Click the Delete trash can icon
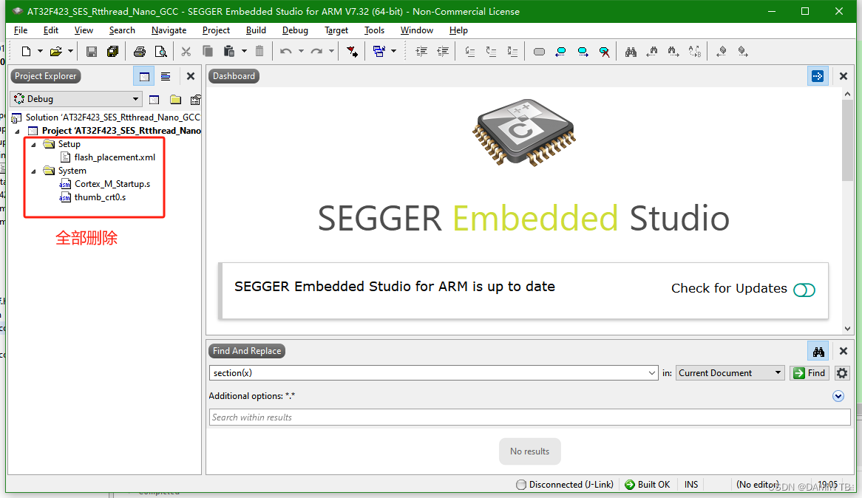This screenshot has height=498, width=862. click(259, 52)
